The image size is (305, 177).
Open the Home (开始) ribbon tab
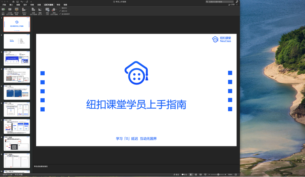[4, 5]
